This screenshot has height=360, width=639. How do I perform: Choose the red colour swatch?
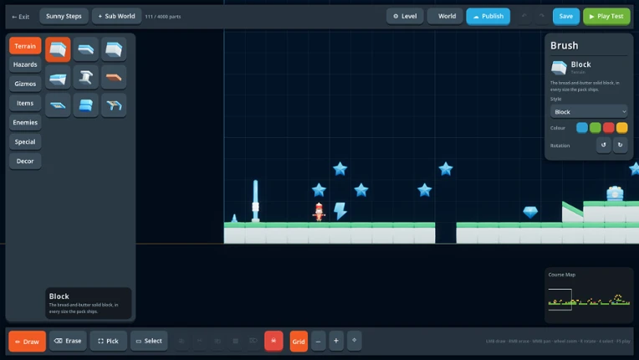click(608, 128)
